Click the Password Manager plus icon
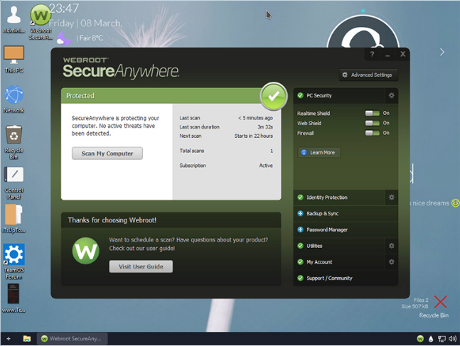This screenshot has height=346, width=460. click(300, 229)
